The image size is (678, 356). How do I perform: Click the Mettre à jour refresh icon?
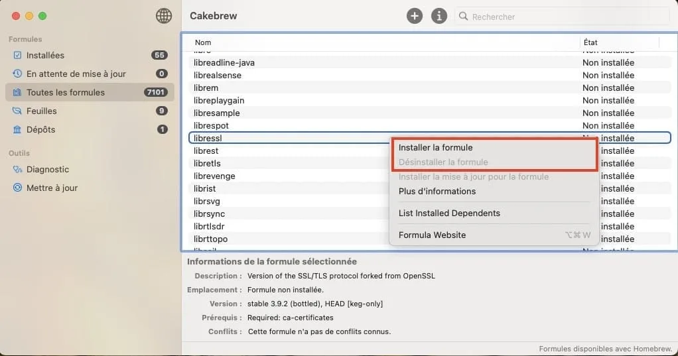point(17,188)
